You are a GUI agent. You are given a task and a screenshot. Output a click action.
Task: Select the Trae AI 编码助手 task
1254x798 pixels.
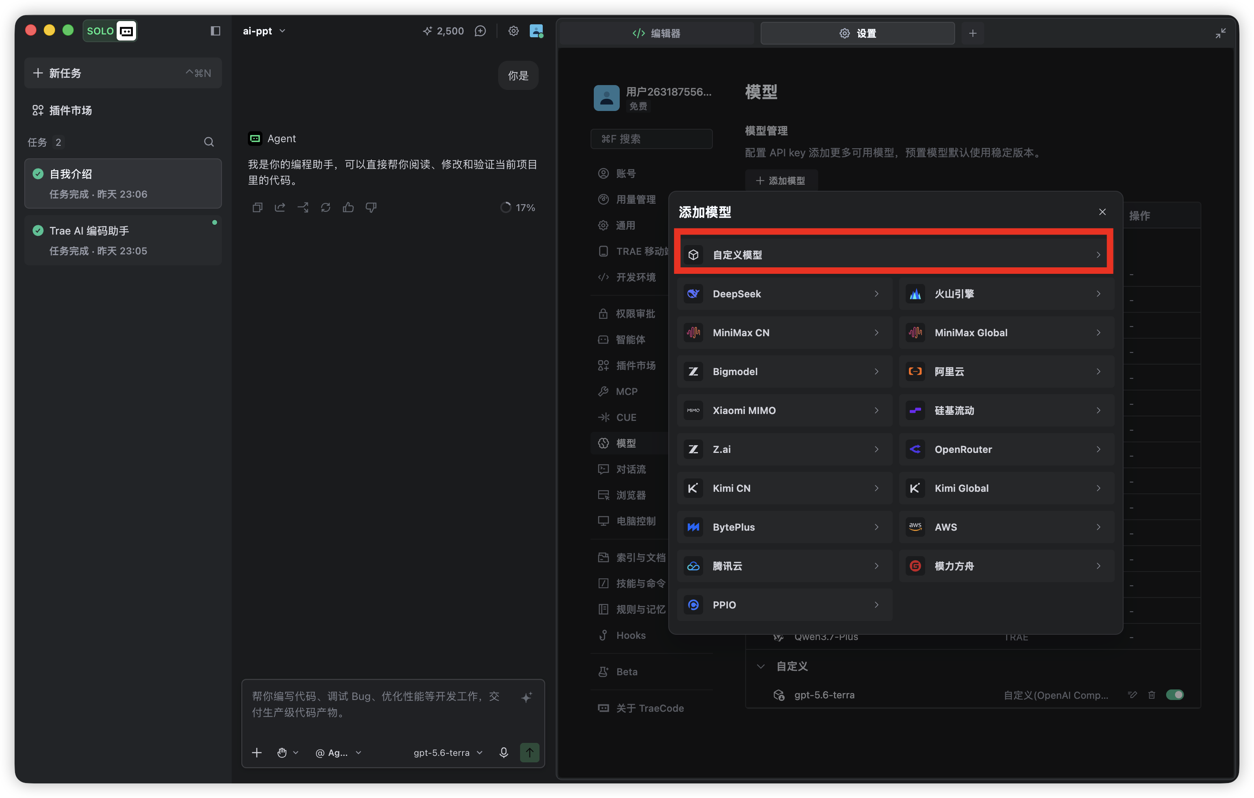[x=123, y=240]
